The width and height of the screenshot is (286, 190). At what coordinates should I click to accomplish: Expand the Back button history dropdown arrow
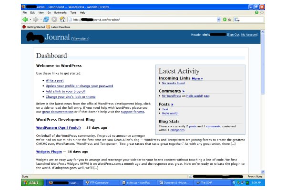point(31,19)
